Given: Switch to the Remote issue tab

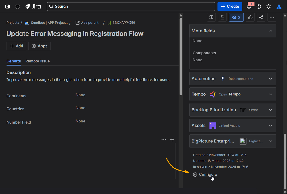Looking at the screenshot, I should [x=37, y=61].
